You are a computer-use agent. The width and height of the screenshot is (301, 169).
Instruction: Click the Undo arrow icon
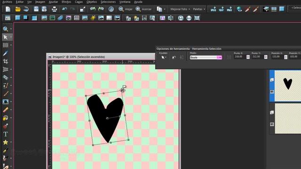click(64, 9)
